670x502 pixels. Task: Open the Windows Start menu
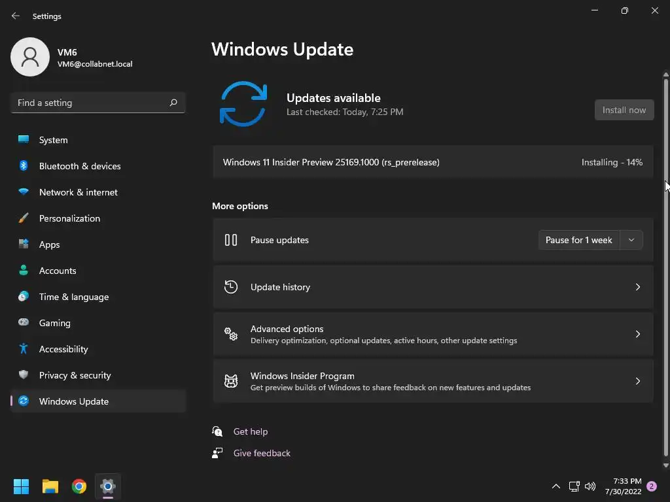[21, 486]
